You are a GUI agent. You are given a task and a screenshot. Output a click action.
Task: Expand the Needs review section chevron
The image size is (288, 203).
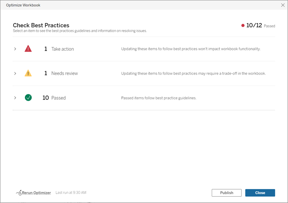click(x=15, y=73)
